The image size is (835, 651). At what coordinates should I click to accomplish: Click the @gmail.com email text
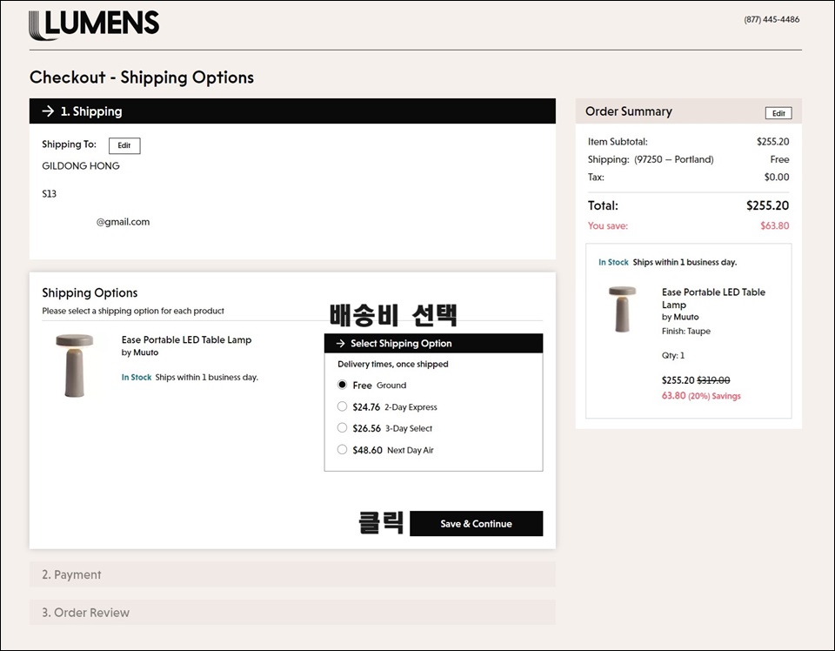(123, 222)
